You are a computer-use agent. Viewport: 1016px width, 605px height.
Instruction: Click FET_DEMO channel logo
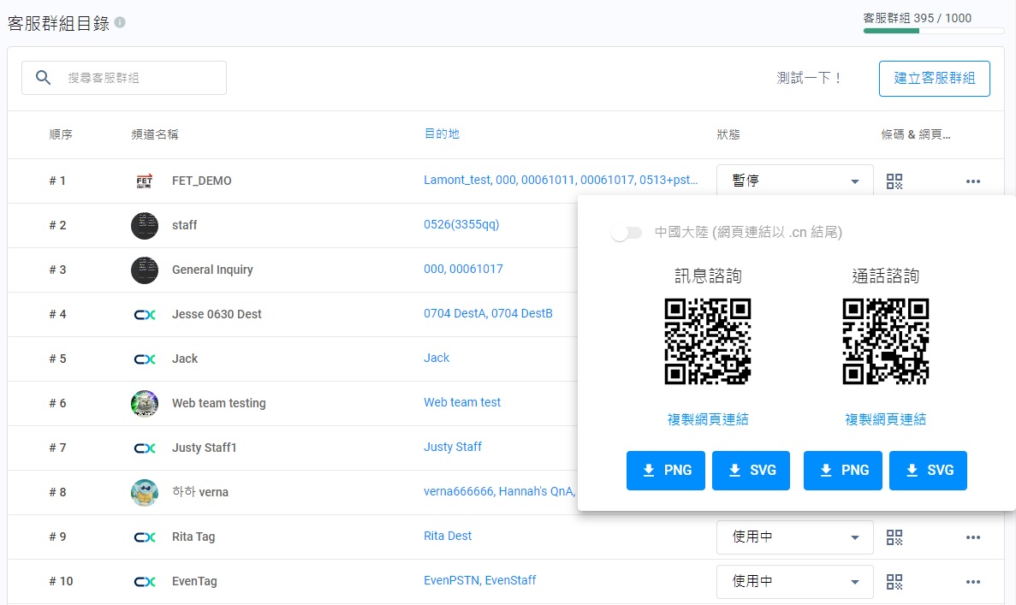point(145,181)
